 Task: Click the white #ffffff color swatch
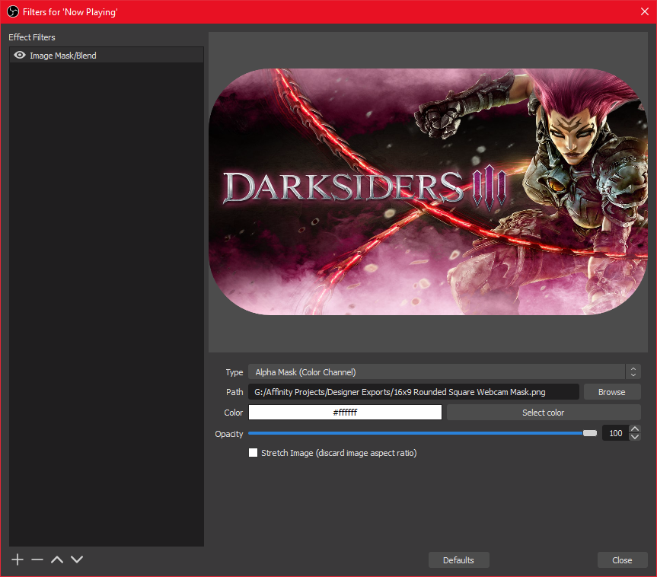coord(346,413)
